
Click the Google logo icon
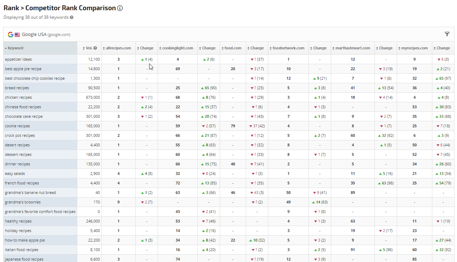point(11,35)
